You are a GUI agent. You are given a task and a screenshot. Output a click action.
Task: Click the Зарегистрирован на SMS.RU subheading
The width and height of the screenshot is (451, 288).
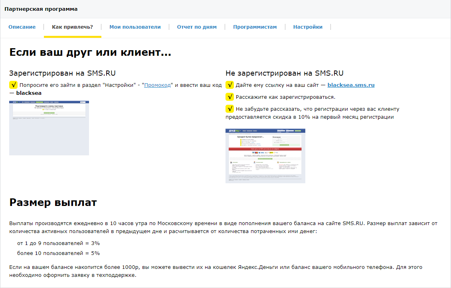62,73
